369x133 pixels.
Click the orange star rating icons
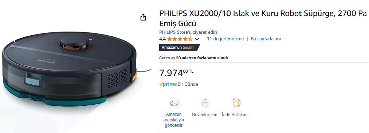[x=180, y=39]
